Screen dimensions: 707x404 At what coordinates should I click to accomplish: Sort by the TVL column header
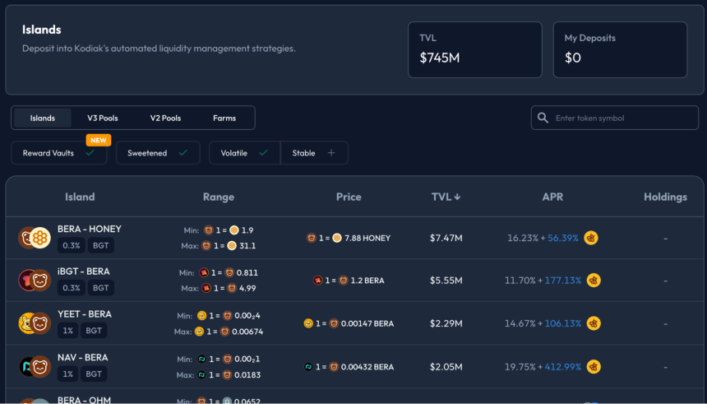(446, 197)
